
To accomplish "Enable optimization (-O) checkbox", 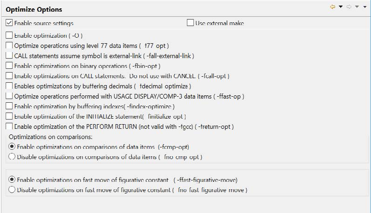I will [x=9, y=35].
